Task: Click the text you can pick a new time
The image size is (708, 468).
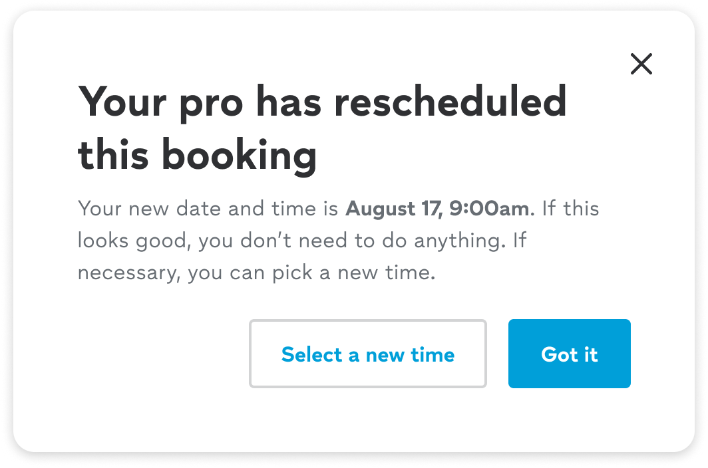Action: [311, 273]
